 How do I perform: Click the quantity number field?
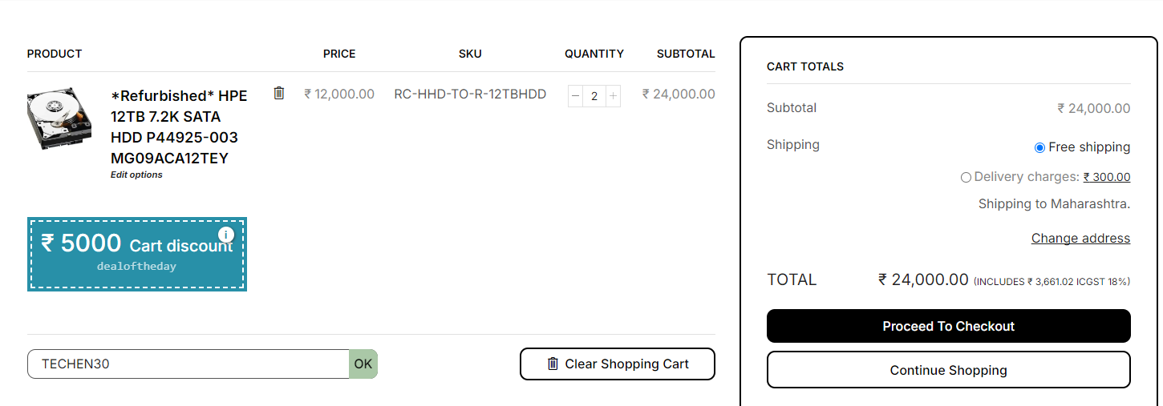[594, 96]
